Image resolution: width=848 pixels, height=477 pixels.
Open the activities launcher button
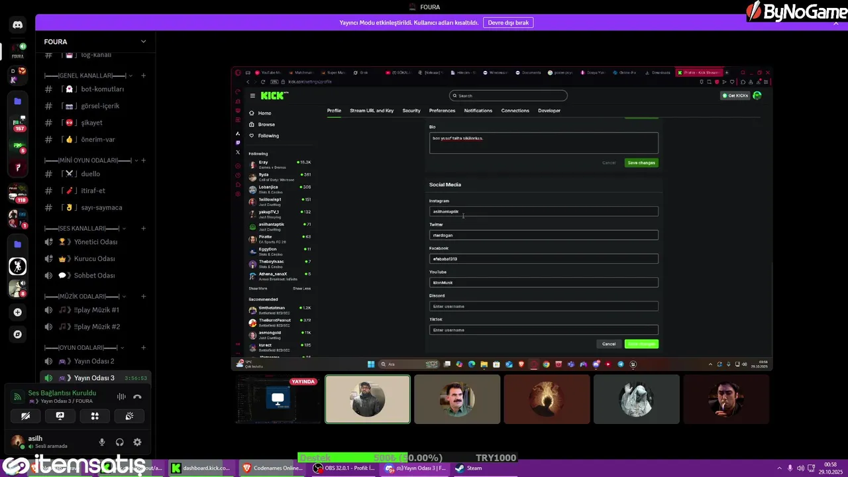[95, 416]
